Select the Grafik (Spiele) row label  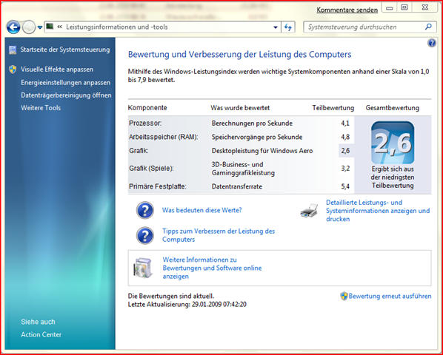pos(151,169)
